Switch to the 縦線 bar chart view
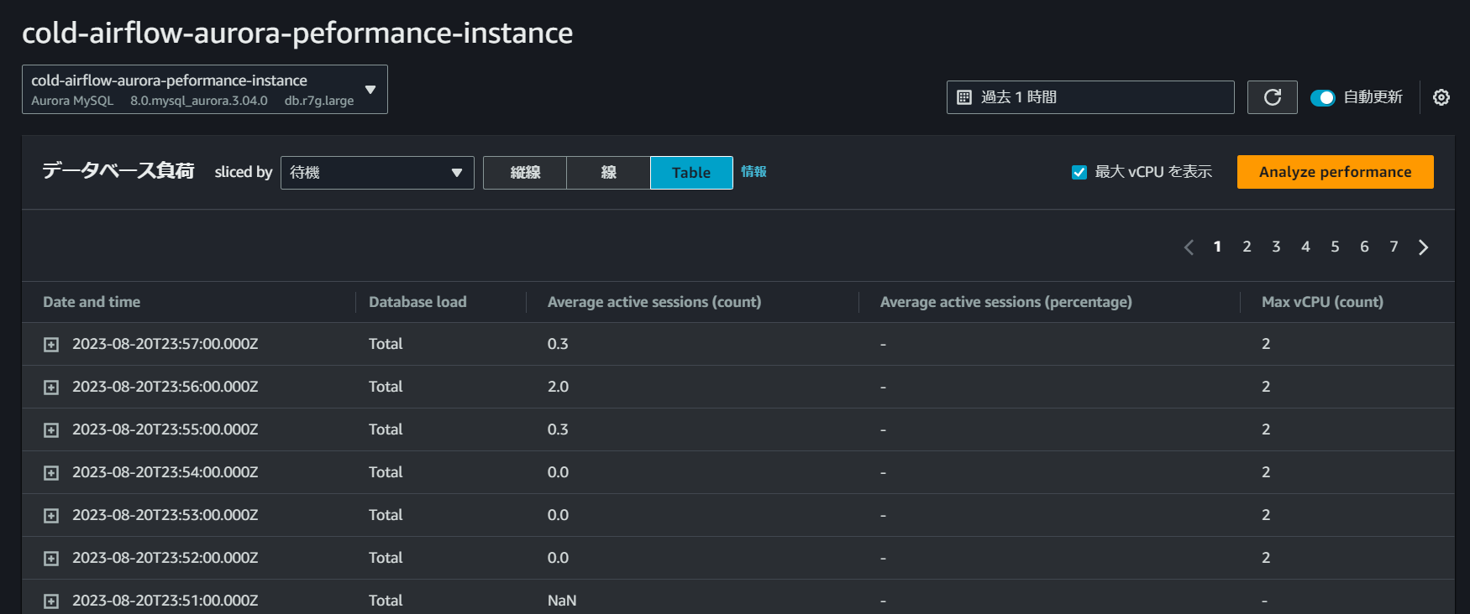This screenshot has width=1470, height=614. pyautogui.click(x=525, y=173)
